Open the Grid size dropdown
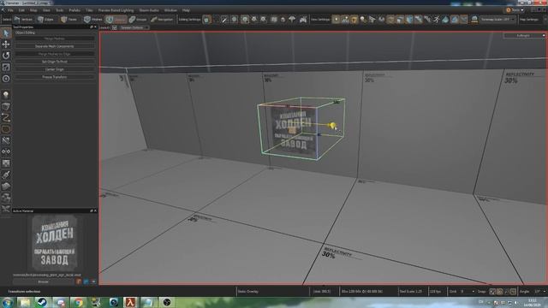The width and height of the screenshot is (548, 308). 467,291
